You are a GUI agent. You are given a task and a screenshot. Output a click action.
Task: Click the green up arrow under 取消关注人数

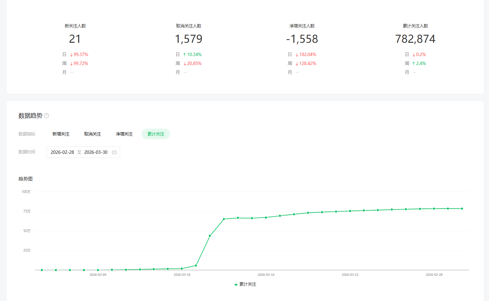coord(185,55)
